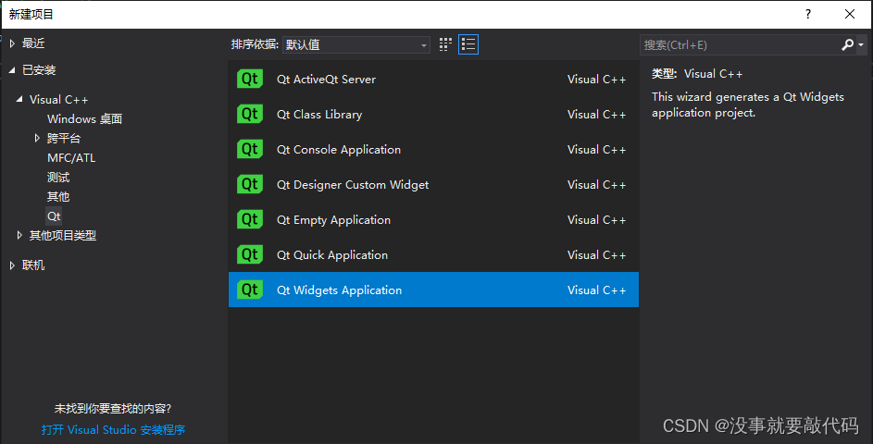Open the 打开 Visual Studio 安装程序 link
Viewport: 873px width, 444px height.
(113, 429)
